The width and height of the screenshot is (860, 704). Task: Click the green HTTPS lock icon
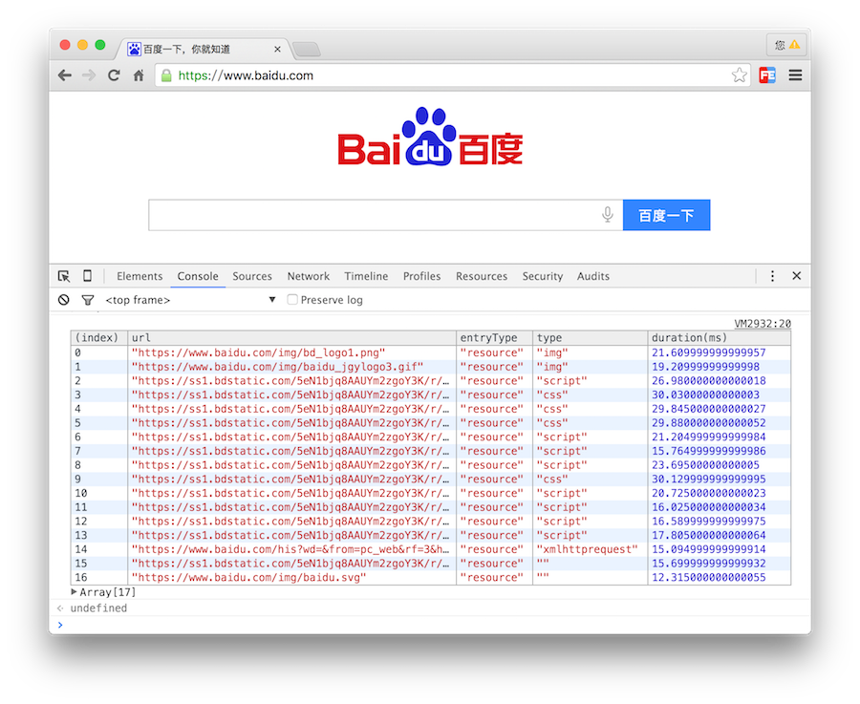[x=166, y=75]
